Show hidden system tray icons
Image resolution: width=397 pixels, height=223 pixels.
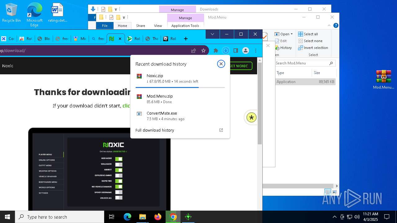334,217
